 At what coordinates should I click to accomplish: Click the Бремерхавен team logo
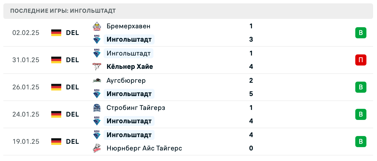[x=97, y=26]
